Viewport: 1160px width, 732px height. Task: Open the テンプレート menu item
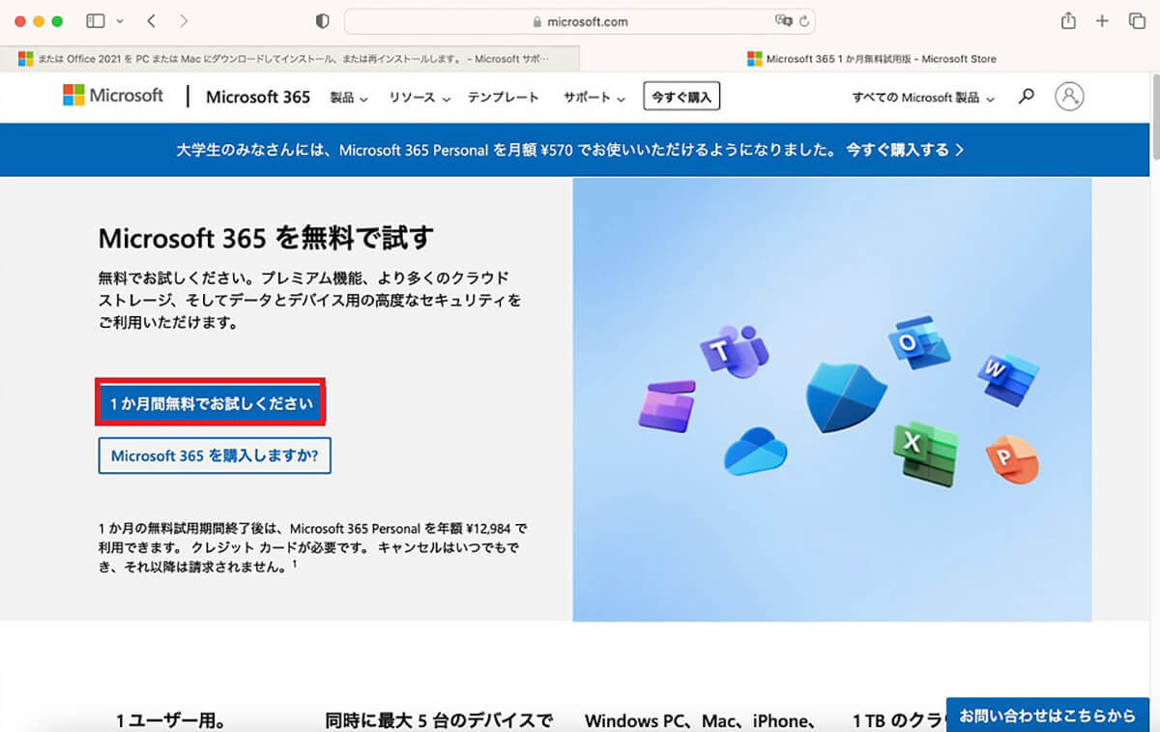tap(504, 98)
